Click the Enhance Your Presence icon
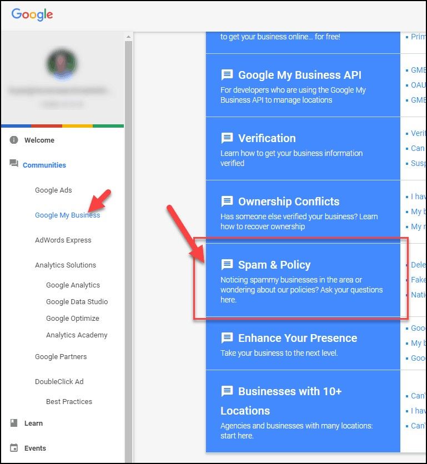Image resolution: width=427 pixels, height=464 pixels. point(227,338)
